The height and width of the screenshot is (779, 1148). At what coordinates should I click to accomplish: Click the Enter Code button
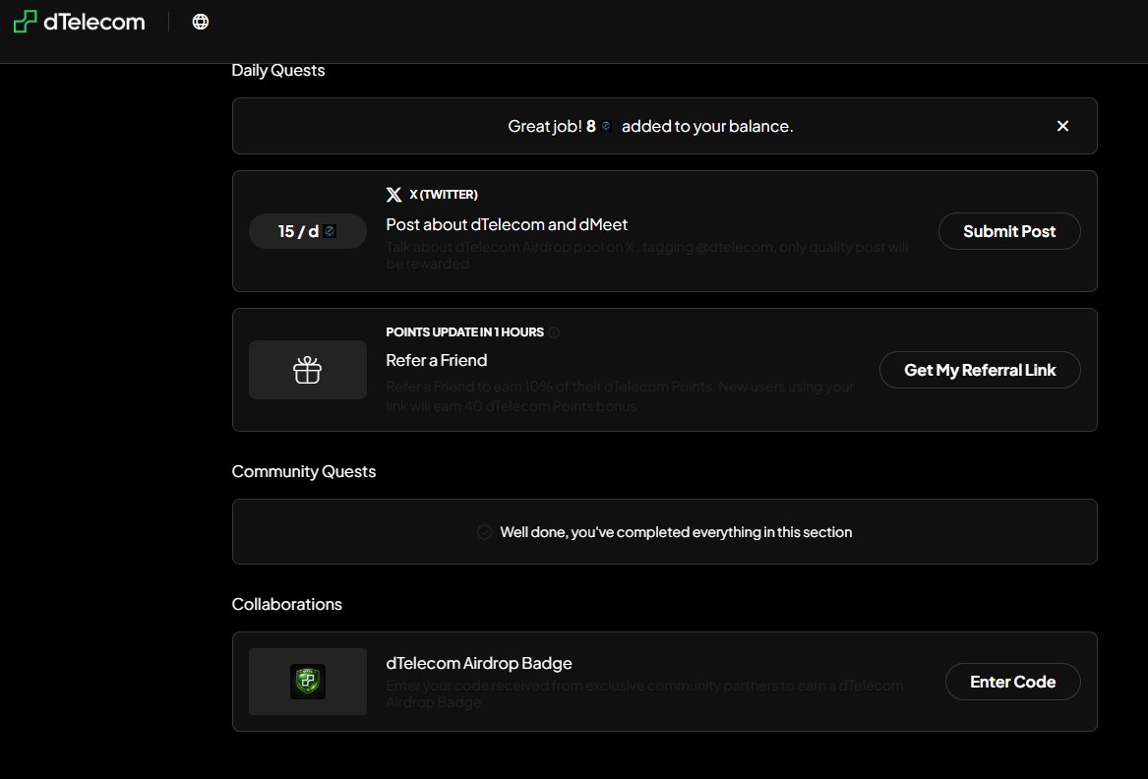click(x=1012, y=682)
